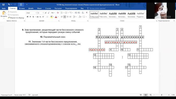
Task: Apply the Подзаголовок style
Action: 141,15
